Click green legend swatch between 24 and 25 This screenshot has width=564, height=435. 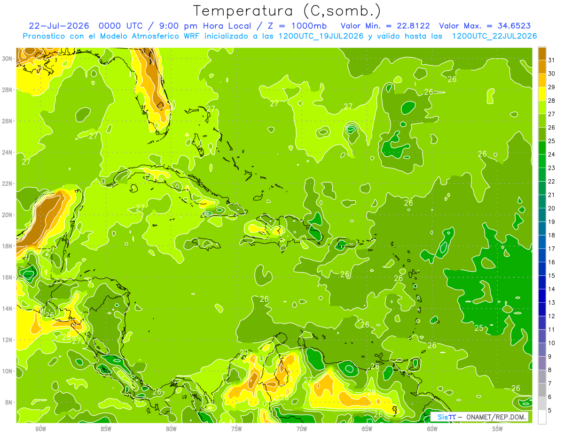542,148
